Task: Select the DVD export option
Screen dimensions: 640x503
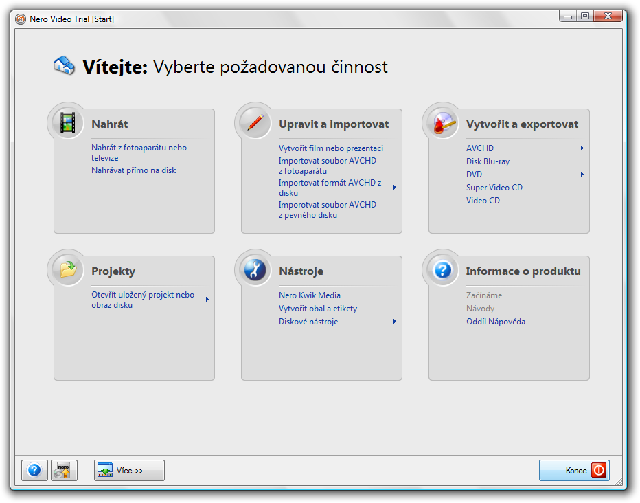Action: click(x=474, y=175)
